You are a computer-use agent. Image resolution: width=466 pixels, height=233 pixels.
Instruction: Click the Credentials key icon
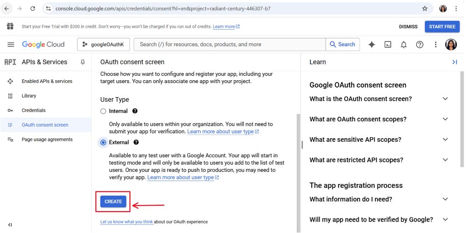10,110
